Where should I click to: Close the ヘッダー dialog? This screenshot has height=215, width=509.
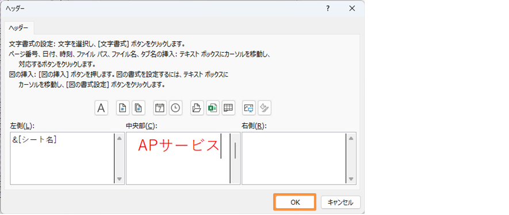tap(352, 9)
